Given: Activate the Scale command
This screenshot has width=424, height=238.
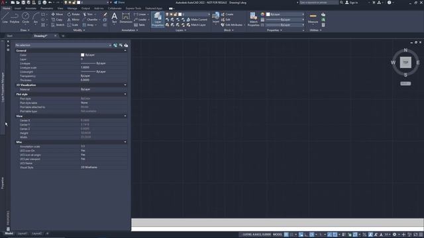Looking at the screenshot, I should (73, 25).
